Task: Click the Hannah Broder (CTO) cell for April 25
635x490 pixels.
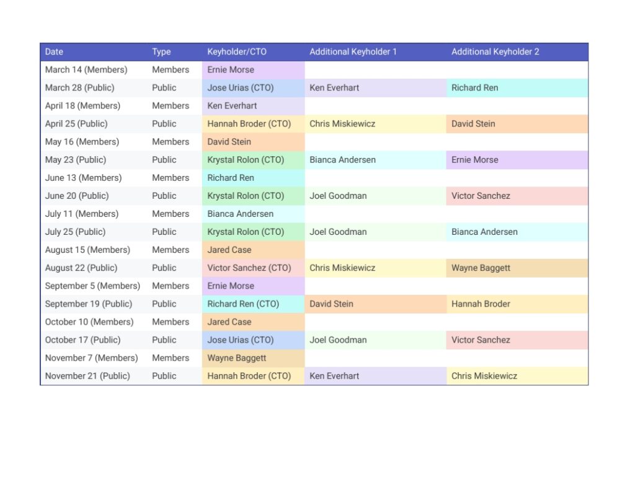Action: coord(249,124)
